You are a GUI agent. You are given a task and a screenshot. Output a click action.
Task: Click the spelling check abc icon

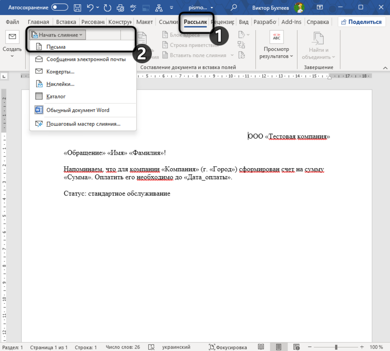coord(133,7)
